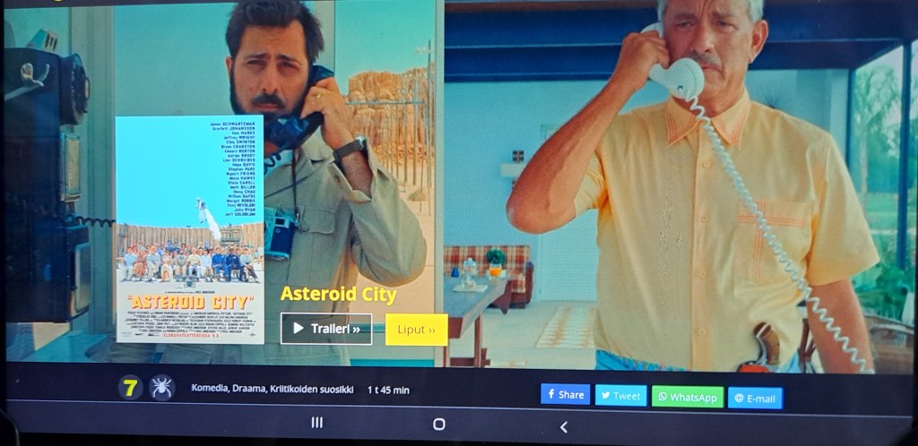Open the Asteroid City movie poster

pos(190,229)
